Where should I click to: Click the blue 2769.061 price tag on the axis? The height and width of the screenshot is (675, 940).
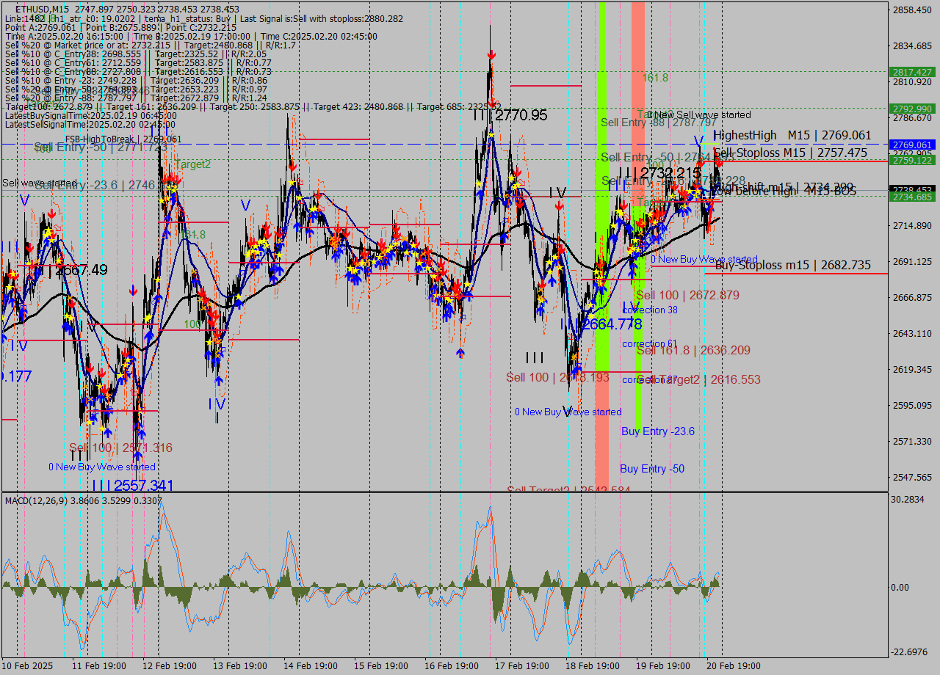[911, 145]
